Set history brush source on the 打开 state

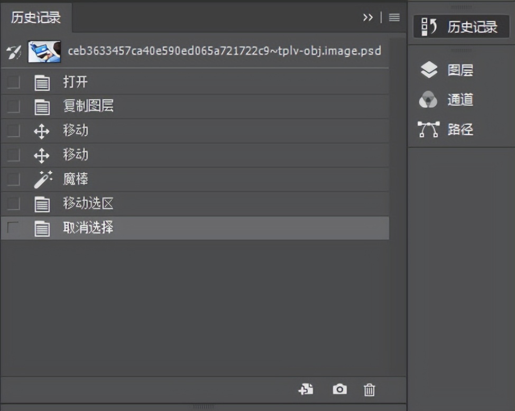13,82
